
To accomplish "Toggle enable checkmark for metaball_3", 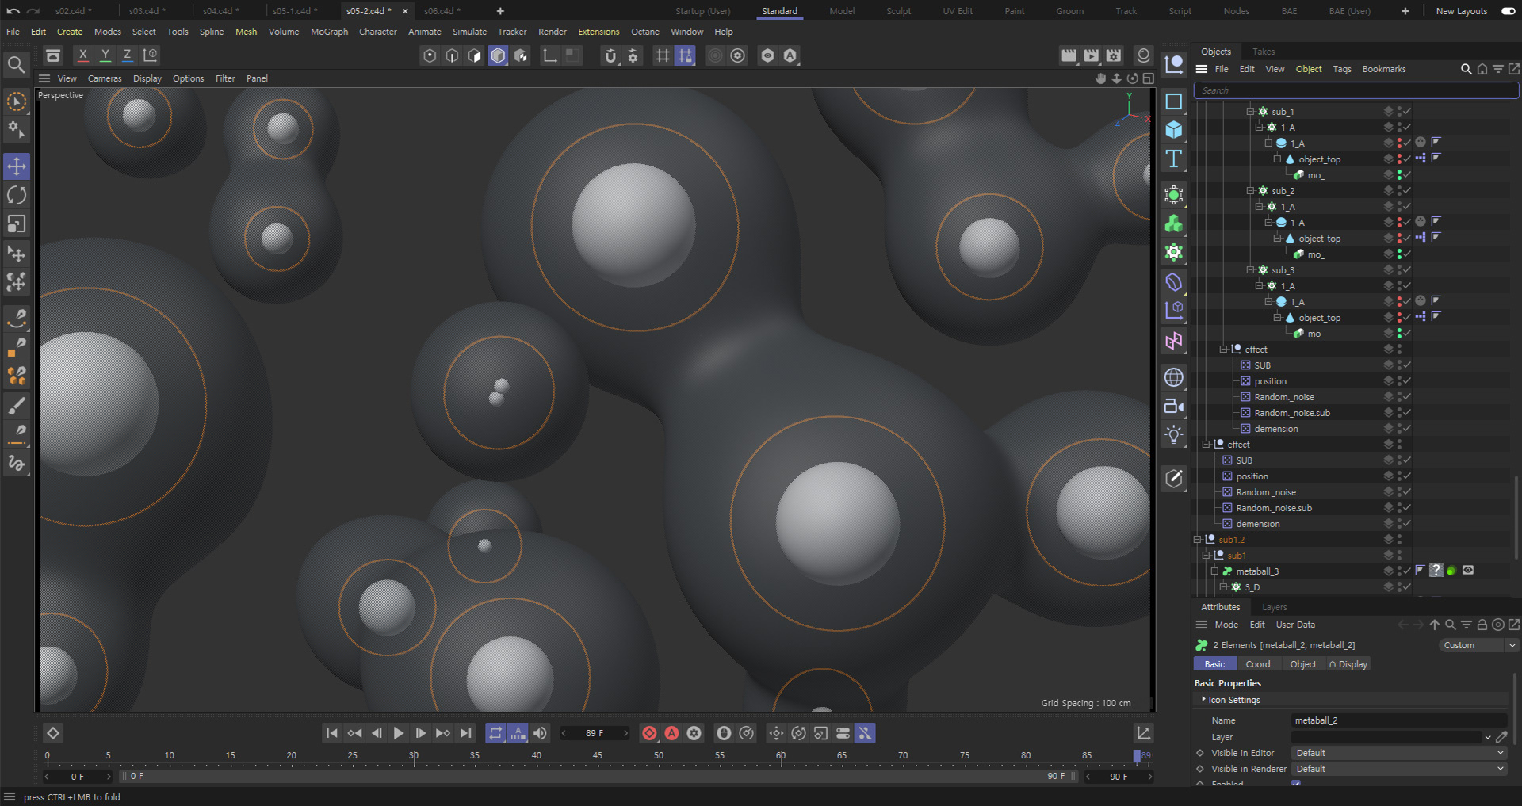I will point(1407,571).
